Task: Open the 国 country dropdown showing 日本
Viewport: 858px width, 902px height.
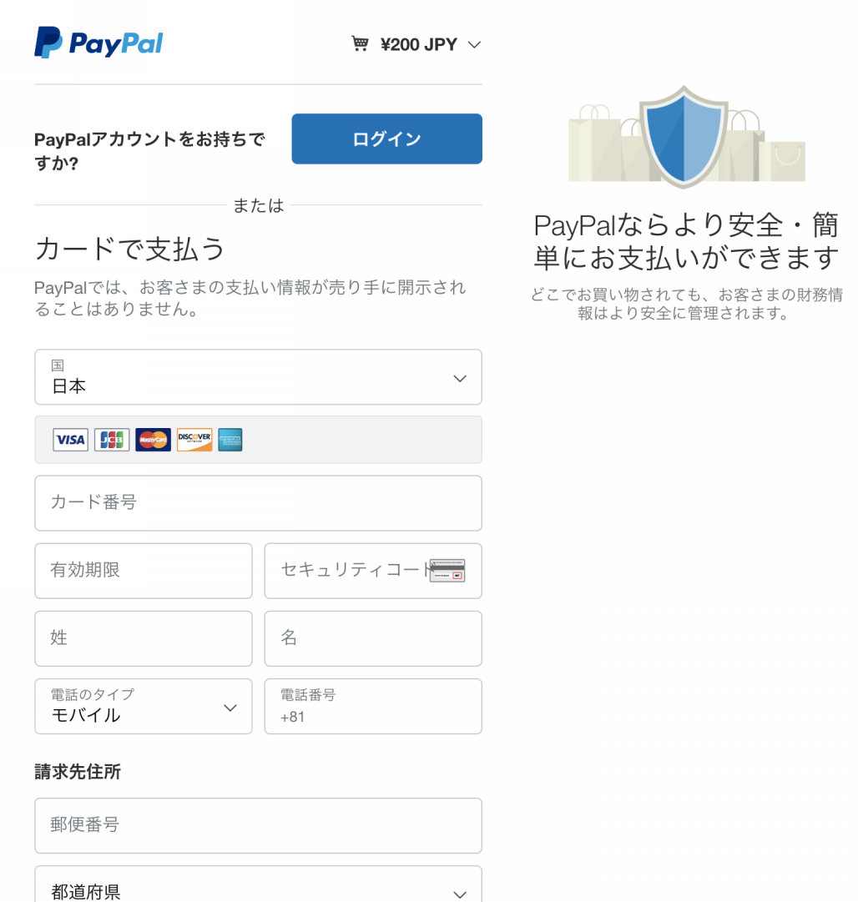Action: 259,377
